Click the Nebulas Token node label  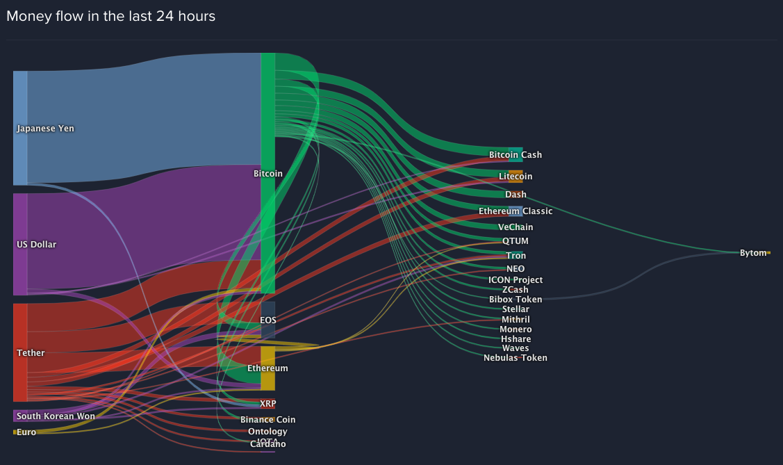coord(516,358)
